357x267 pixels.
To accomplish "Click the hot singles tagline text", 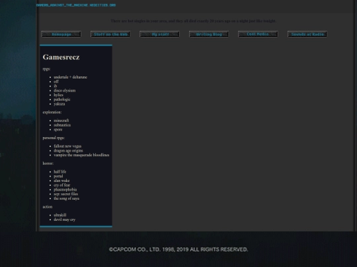I will click(194, 21).
